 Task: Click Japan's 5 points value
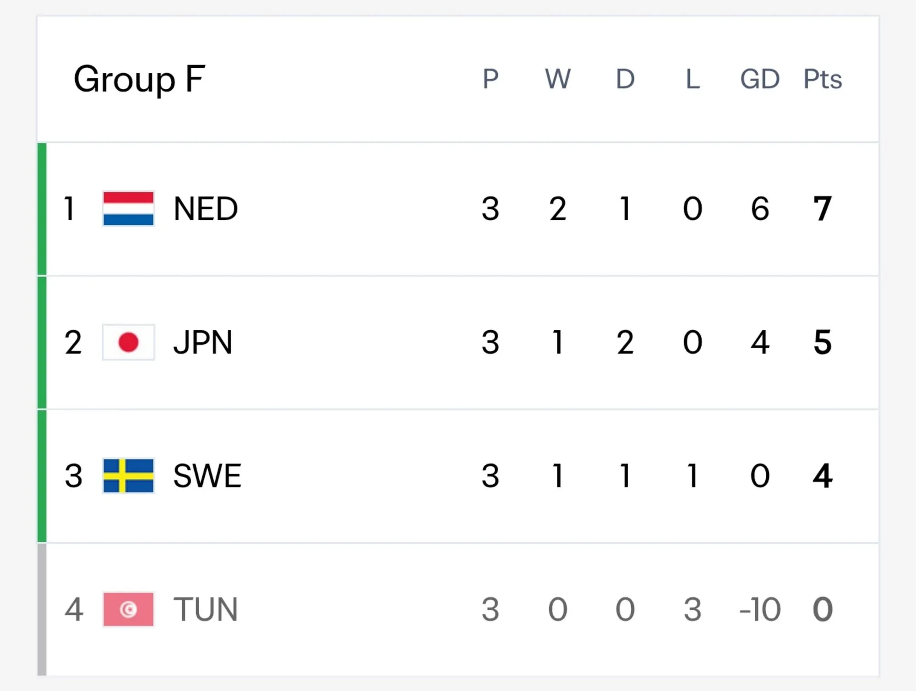pos(823,342)
